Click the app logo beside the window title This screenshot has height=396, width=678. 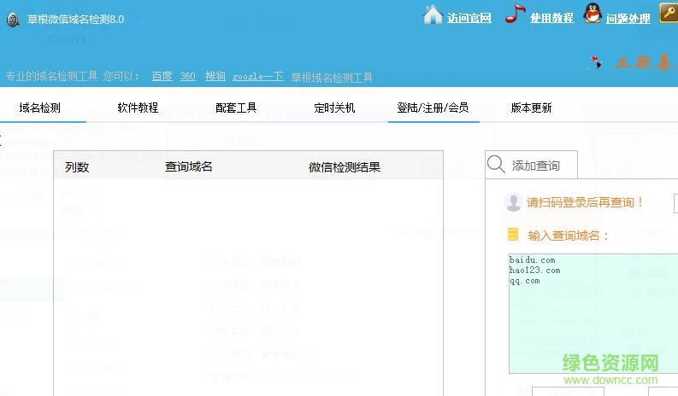point(13,19)
